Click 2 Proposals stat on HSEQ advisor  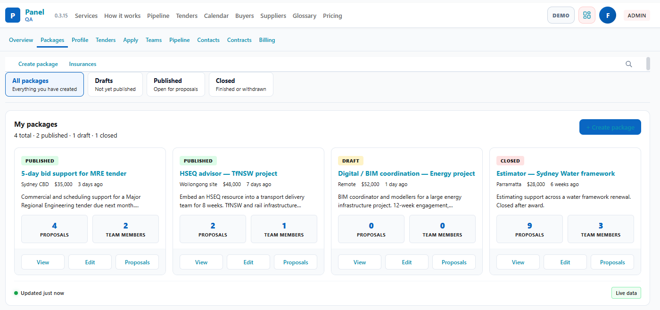tap(213, 229)
